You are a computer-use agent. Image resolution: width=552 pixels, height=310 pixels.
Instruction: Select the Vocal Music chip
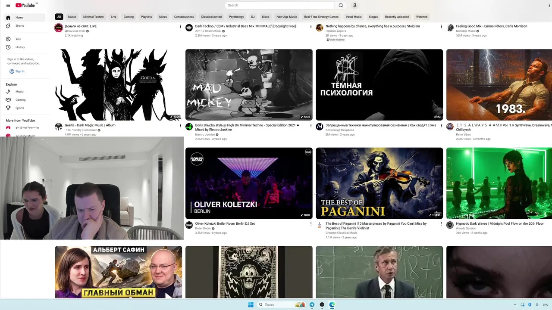tap(354, 17)
